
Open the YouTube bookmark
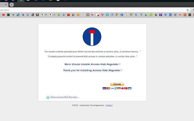3,15
